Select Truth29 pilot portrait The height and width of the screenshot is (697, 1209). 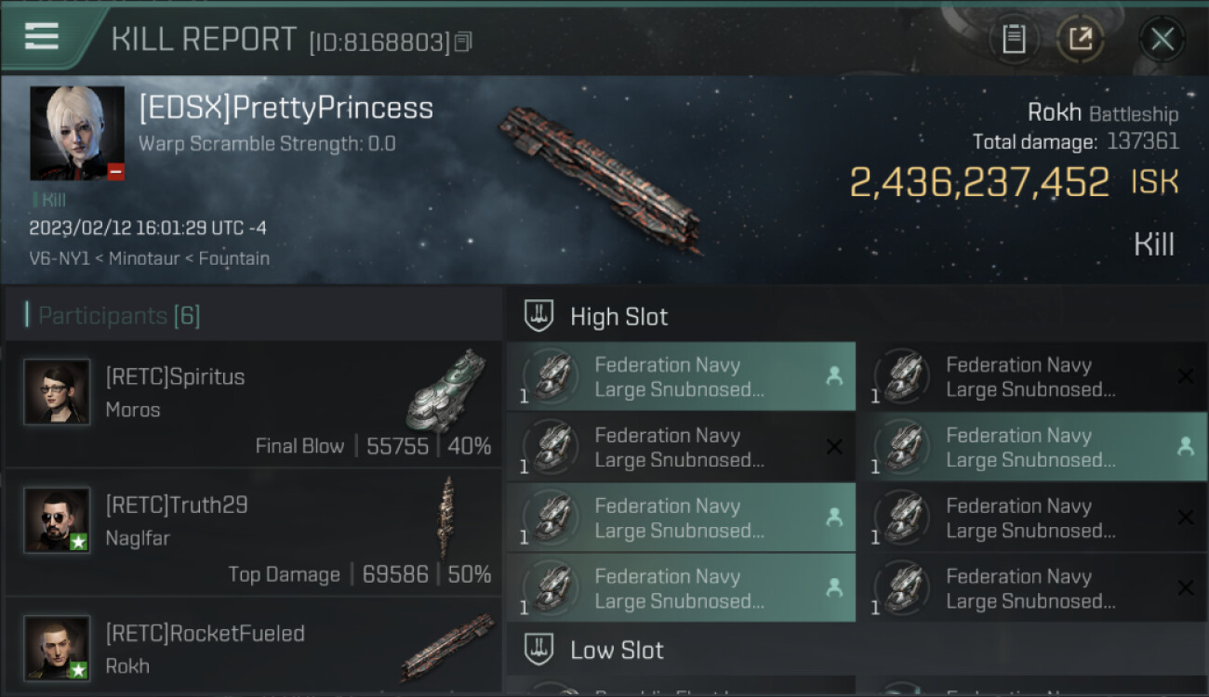pyautogui.click(x=58, y=520)
